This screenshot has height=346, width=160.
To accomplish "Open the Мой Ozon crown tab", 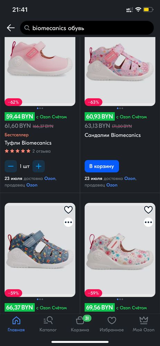I will pyautogui.click(x=144, y=324).
